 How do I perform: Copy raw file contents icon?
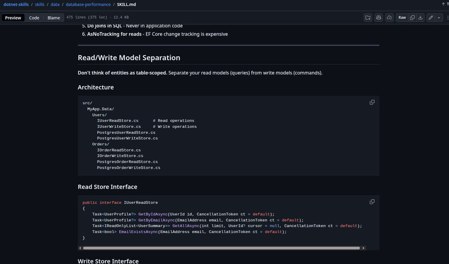coord(412,18)
